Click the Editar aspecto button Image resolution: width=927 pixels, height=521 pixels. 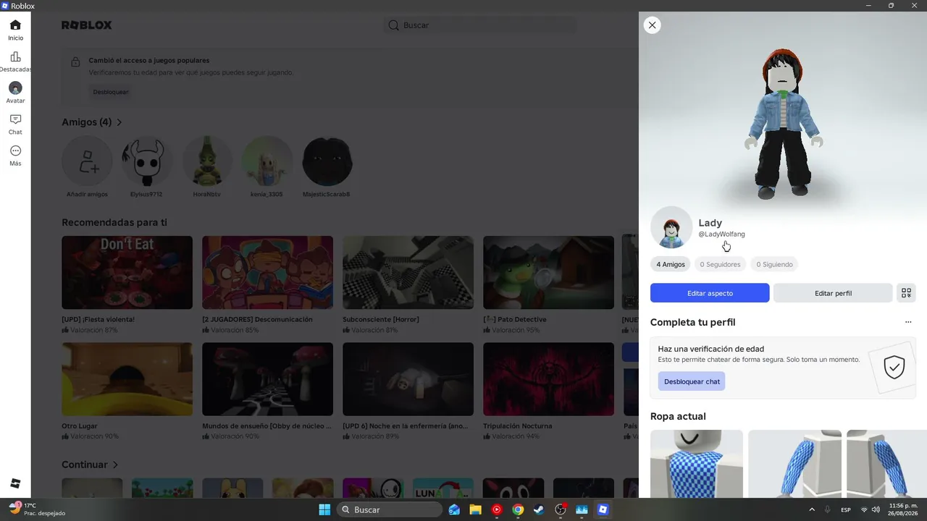point(710,293)
